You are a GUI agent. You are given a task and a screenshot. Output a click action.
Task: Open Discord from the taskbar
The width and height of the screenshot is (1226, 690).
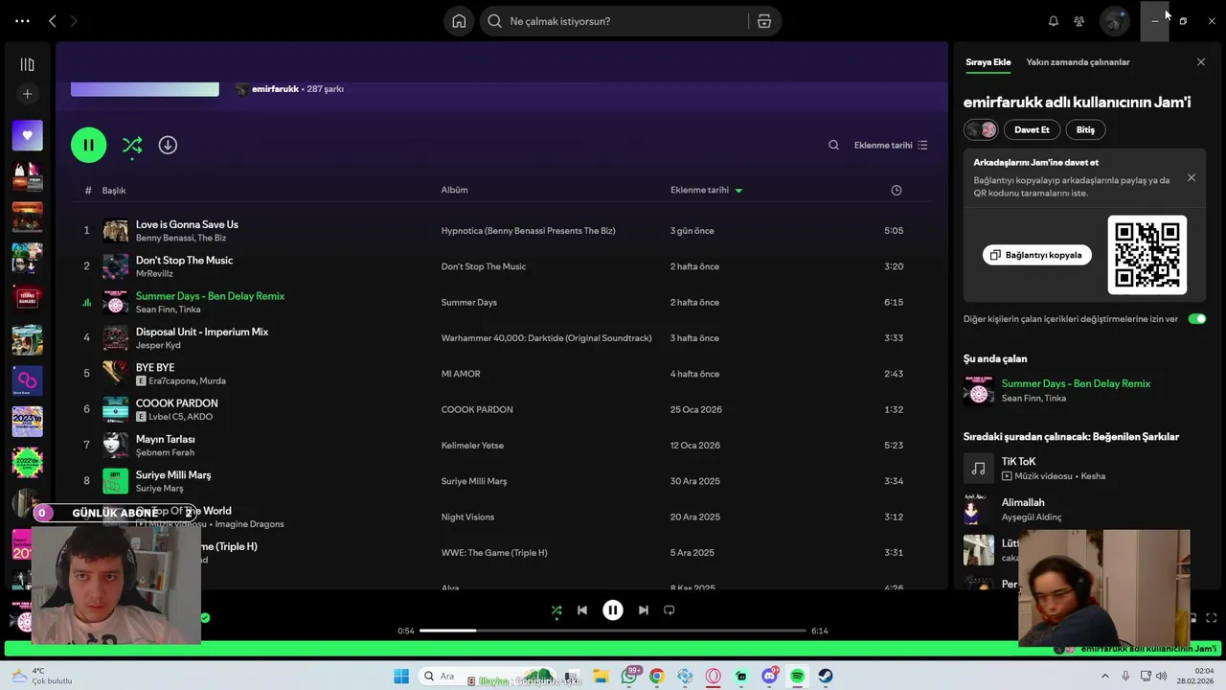[x=769, y=676]
